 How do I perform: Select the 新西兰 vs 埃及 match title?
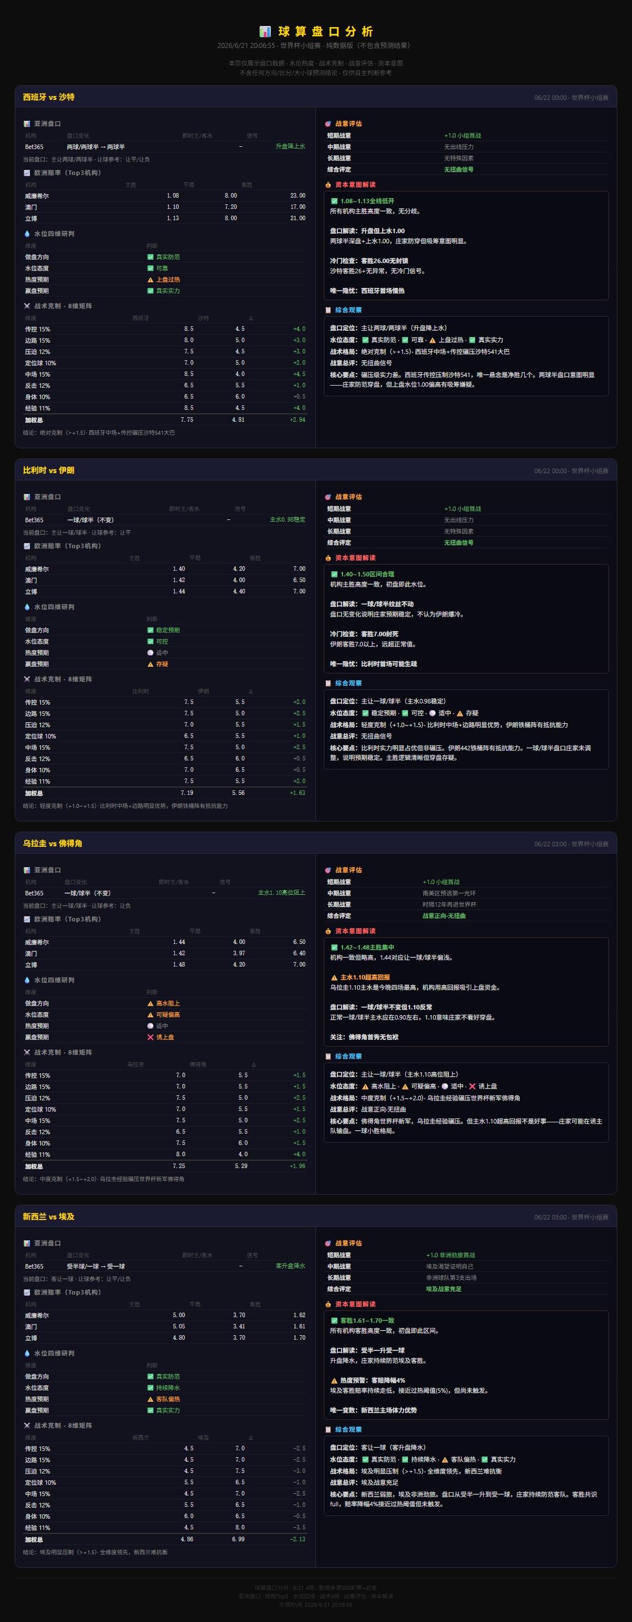click(49, 1218)
